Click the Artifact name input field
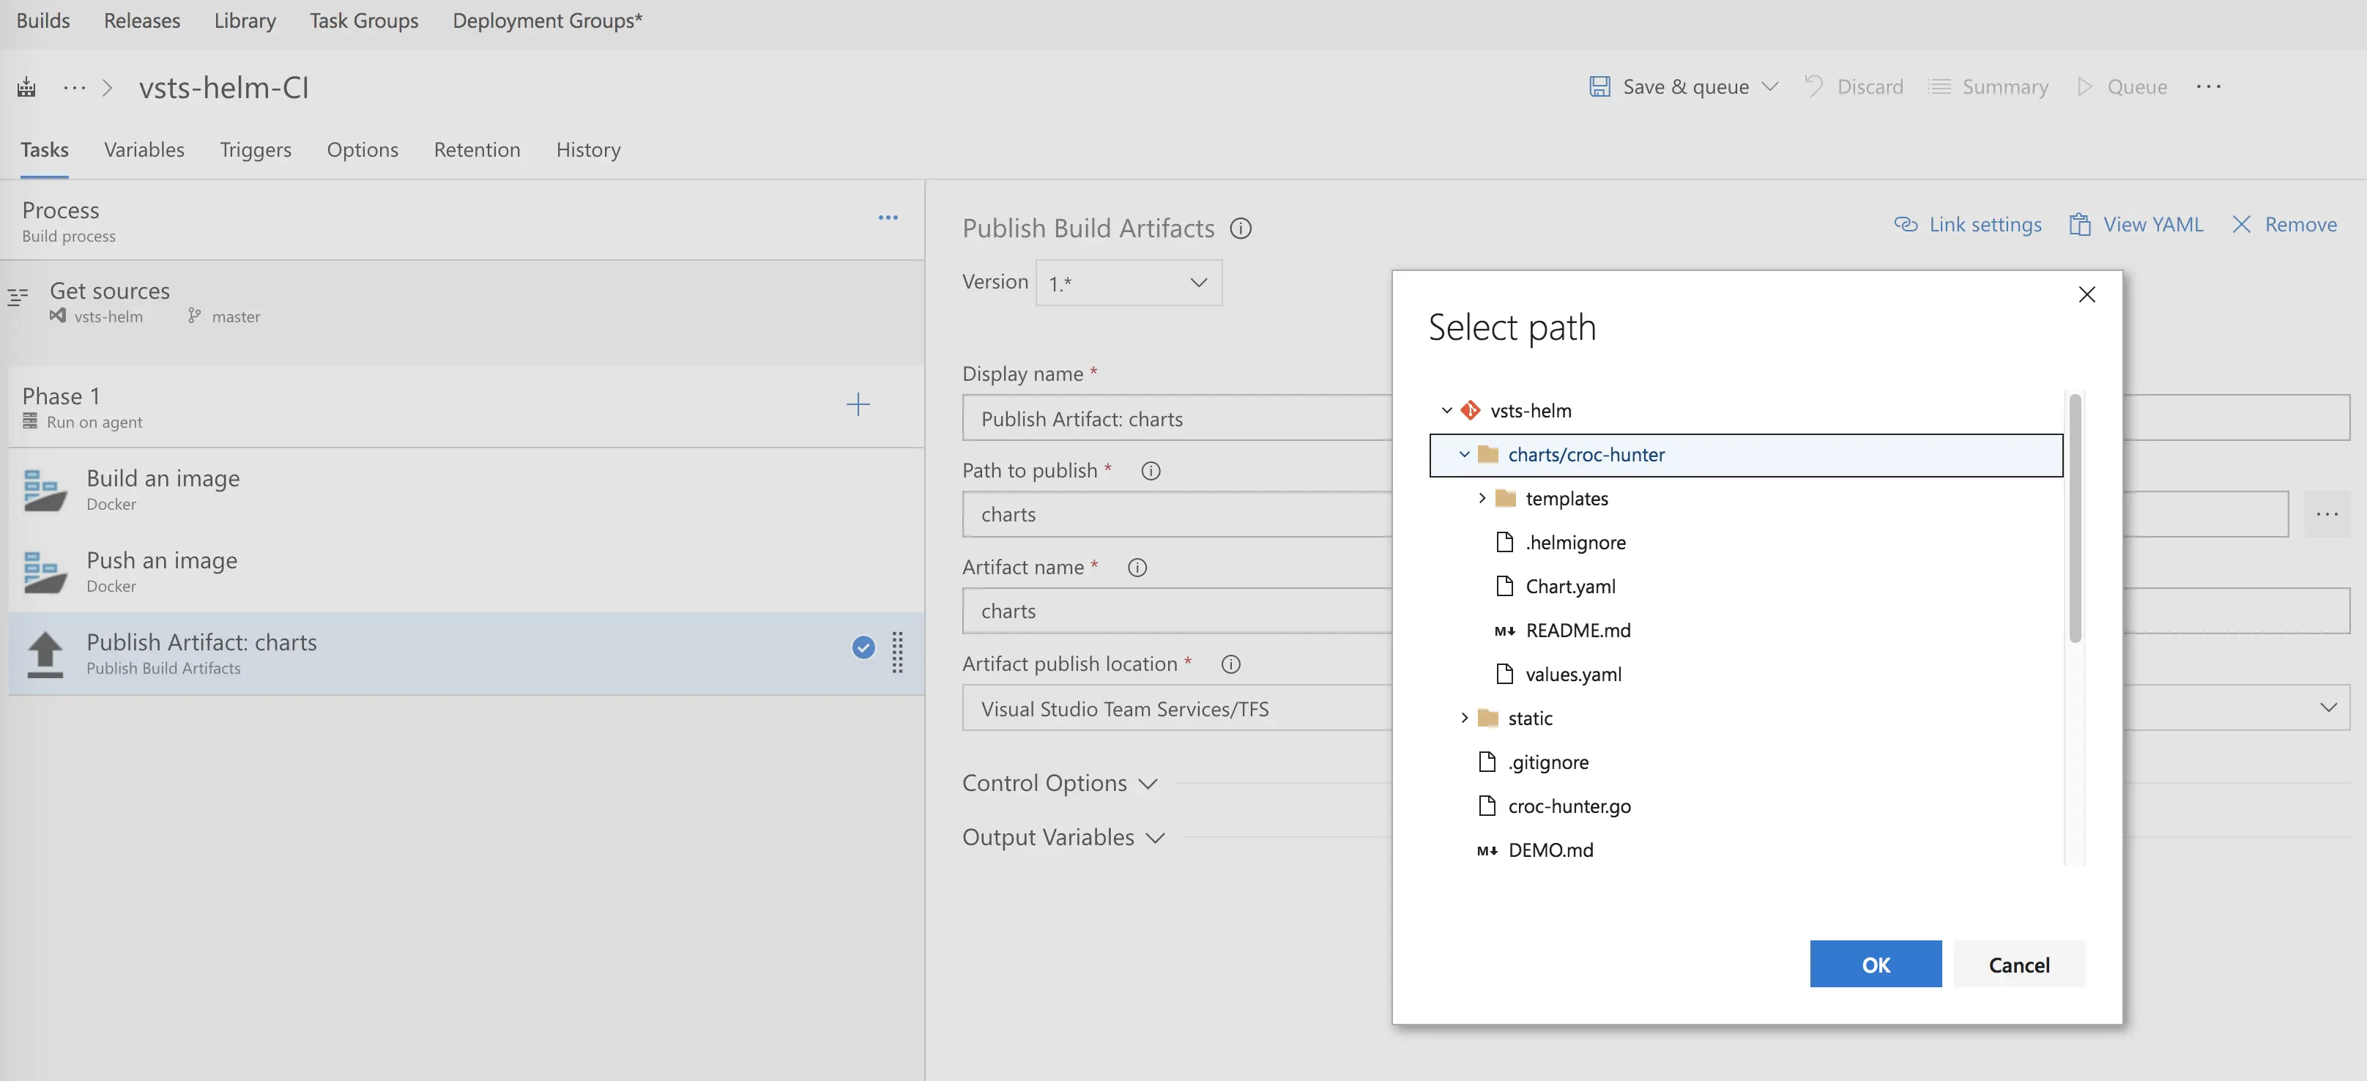Viewport: 2367px width, 1081px height. click(1656, 612)
